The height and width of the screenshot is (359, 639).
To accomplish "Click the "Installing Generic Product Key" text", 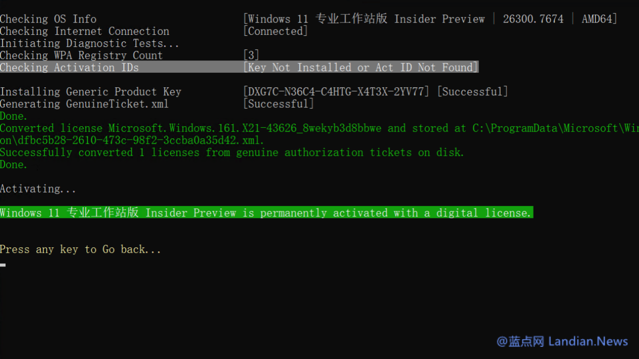I will click(x=90, y=92).
